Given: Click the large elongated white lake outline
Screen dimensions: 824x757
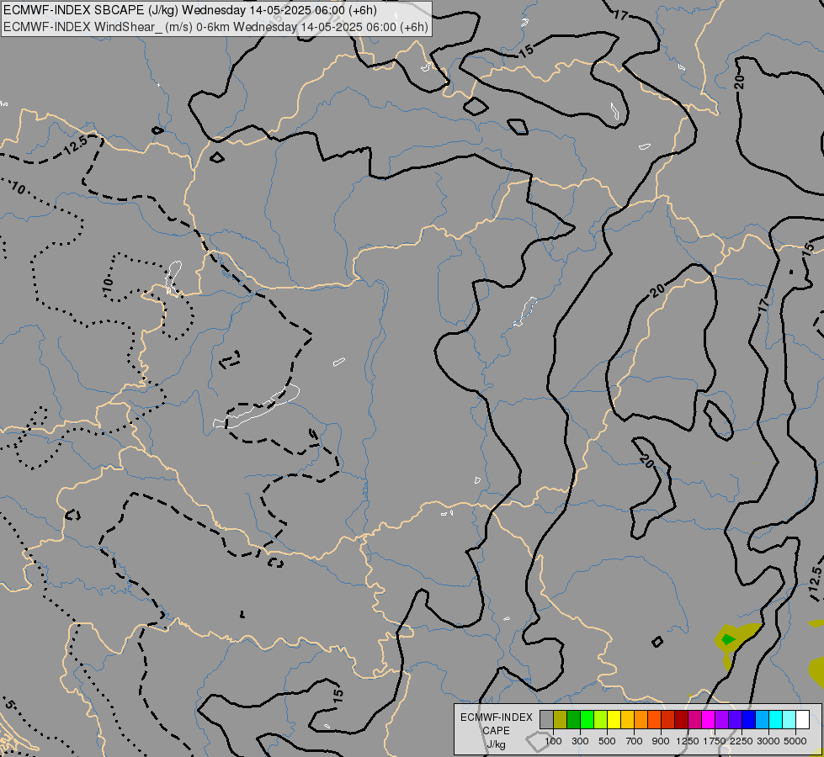Looking at the screenshot, I should 257,406.
